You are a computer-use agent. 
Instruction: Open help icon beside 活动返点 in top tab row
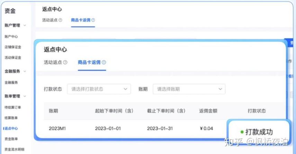click(x=60, y=20)
